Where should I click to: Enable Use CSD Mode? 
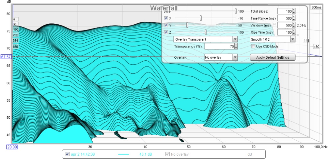tap(253, 46)
